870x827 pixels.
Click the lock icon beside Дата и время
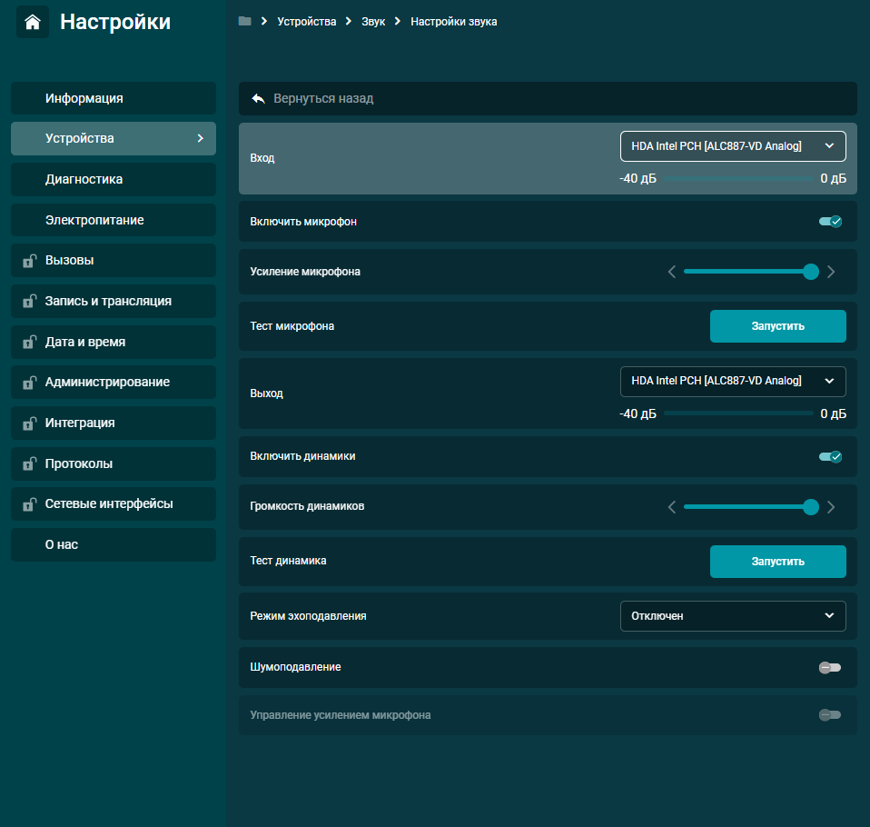[29, 342]
